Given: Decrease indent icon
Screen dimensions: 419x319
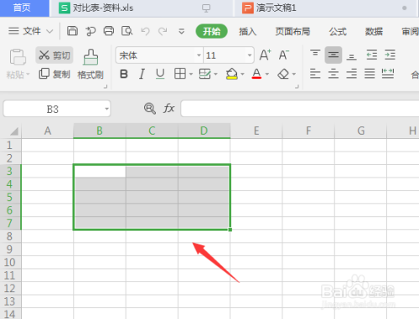Looking at the screenshot, I should pos(371,54).
